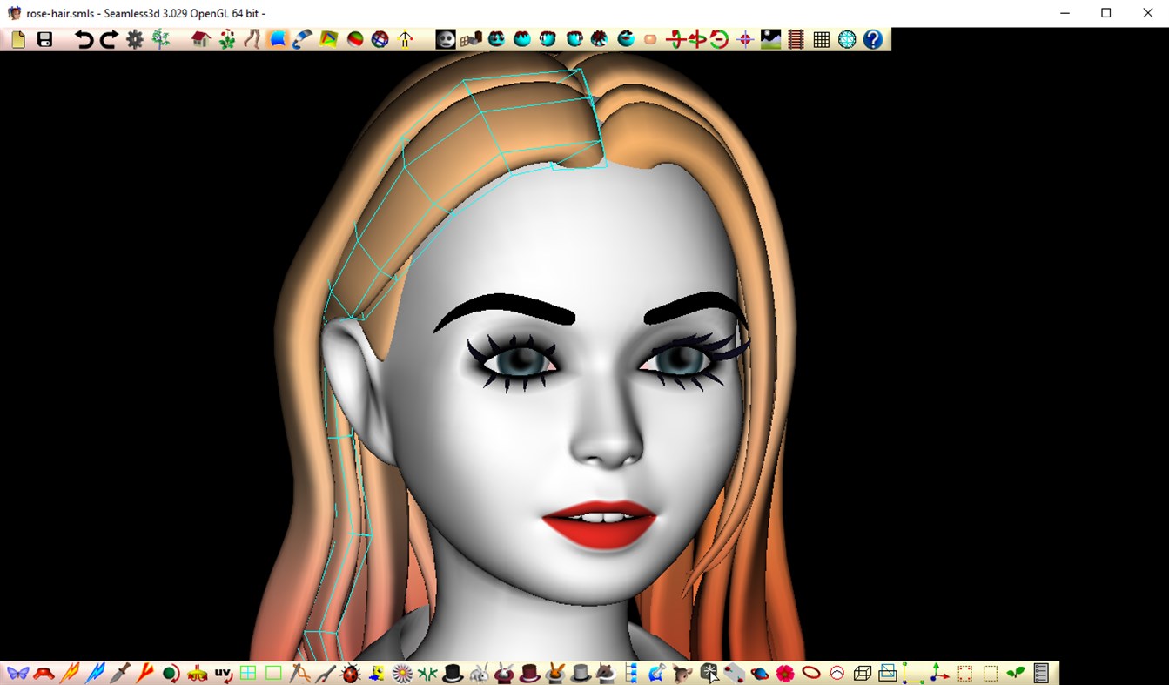Create a new file

tap(17, 38)
